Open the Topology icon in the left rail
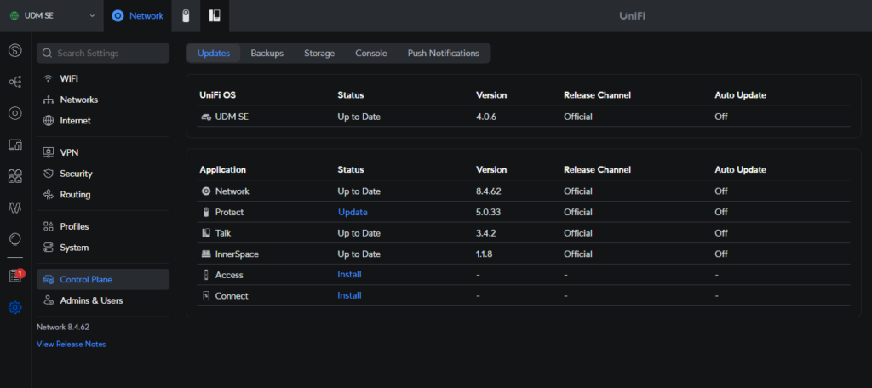 [x=15, y=83]
